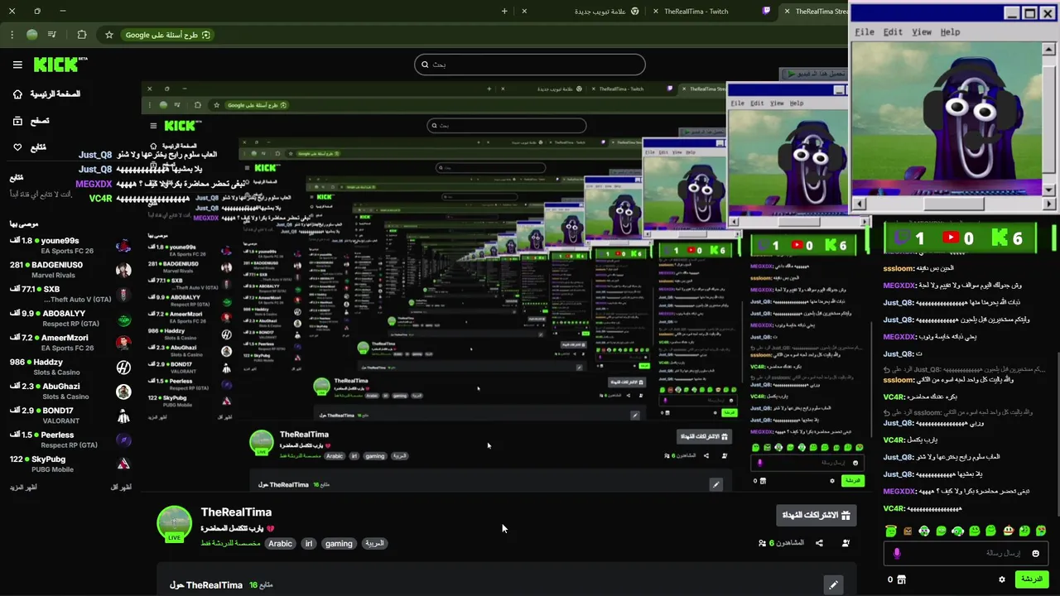Click the VC4R username in the last chat message
The height and width of the screenshot is (596, 1060).
pyautogui.click(x=894, y=508)
